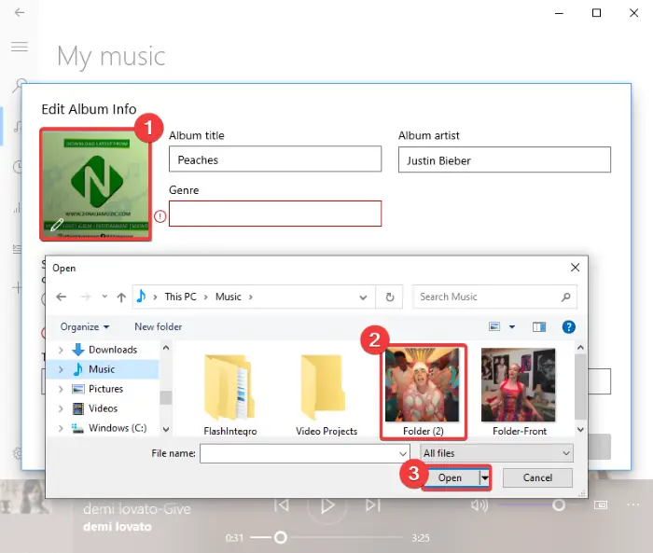Viewport: 653px width, 553px height.
Task: Go up one folder level
Action: pyautogui.click(x=121, y=297)
